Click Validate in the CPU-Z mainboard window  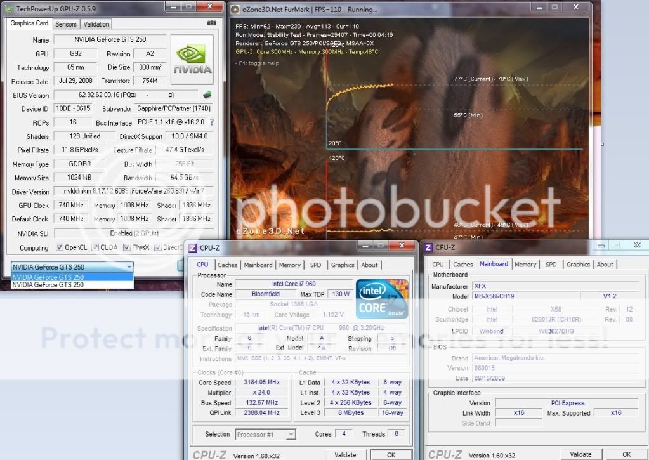point(580,454)
